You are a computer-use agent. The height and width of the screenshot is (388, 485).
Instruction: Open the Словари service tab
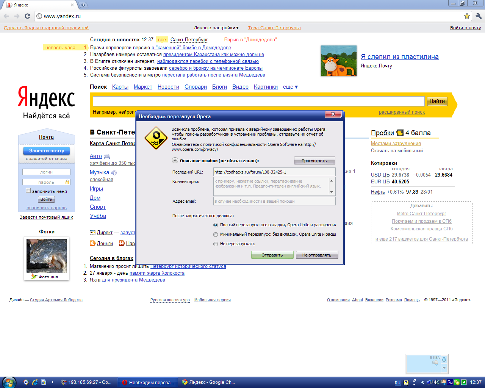(196, 87)
